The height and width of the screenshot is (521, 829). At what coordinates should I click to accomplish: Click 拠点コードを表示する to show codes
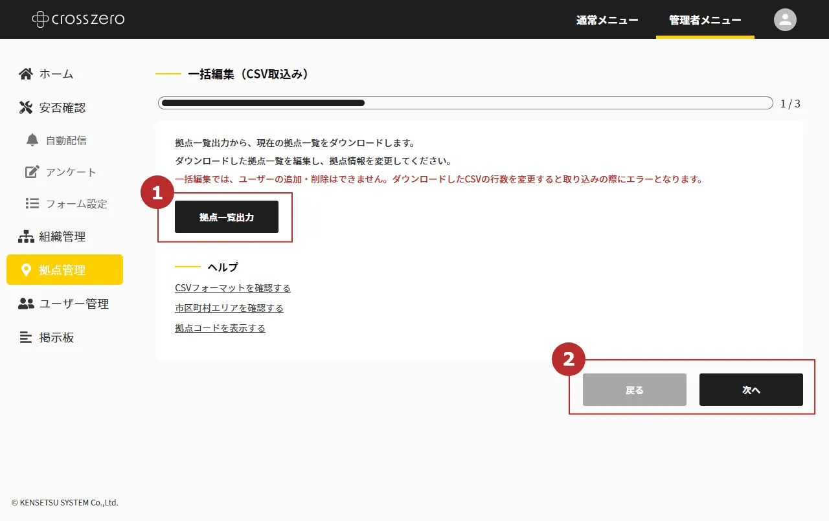point(220,327)
